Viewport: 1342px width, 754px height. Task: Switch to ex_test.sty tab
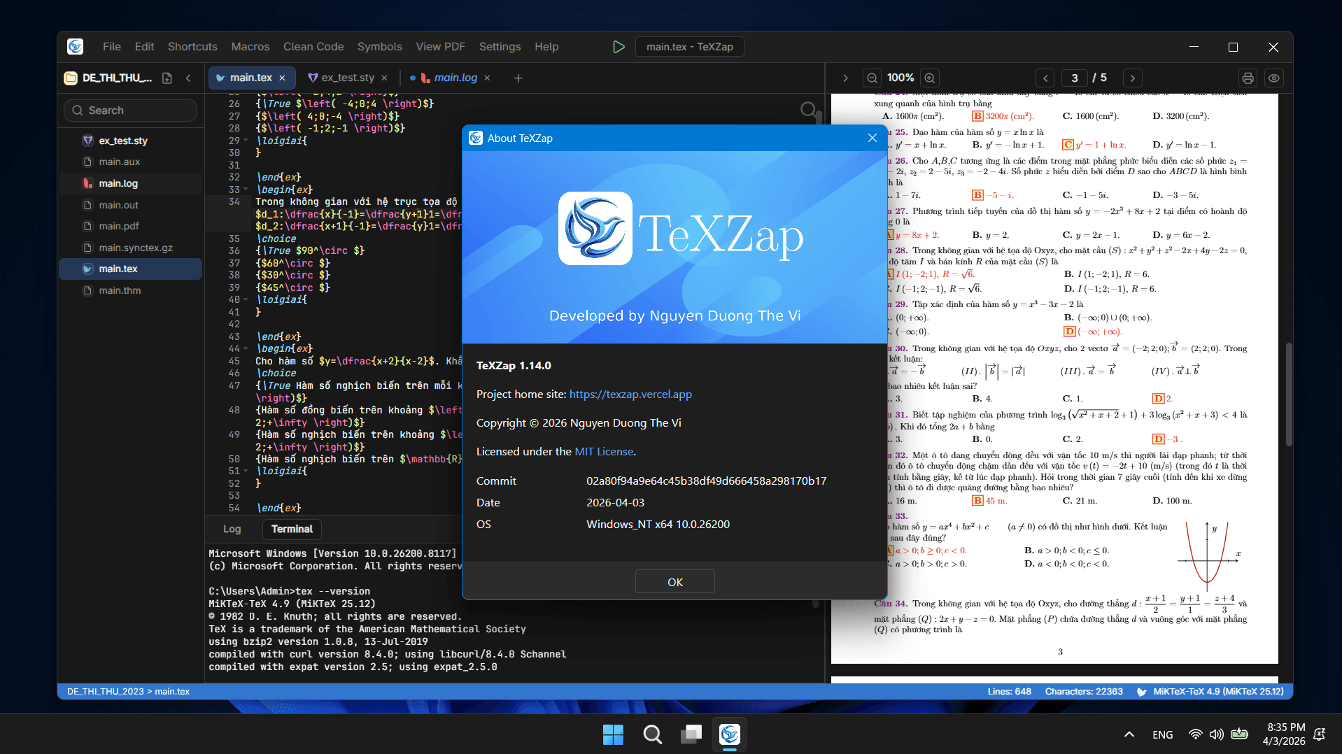[x=348, y=78]
